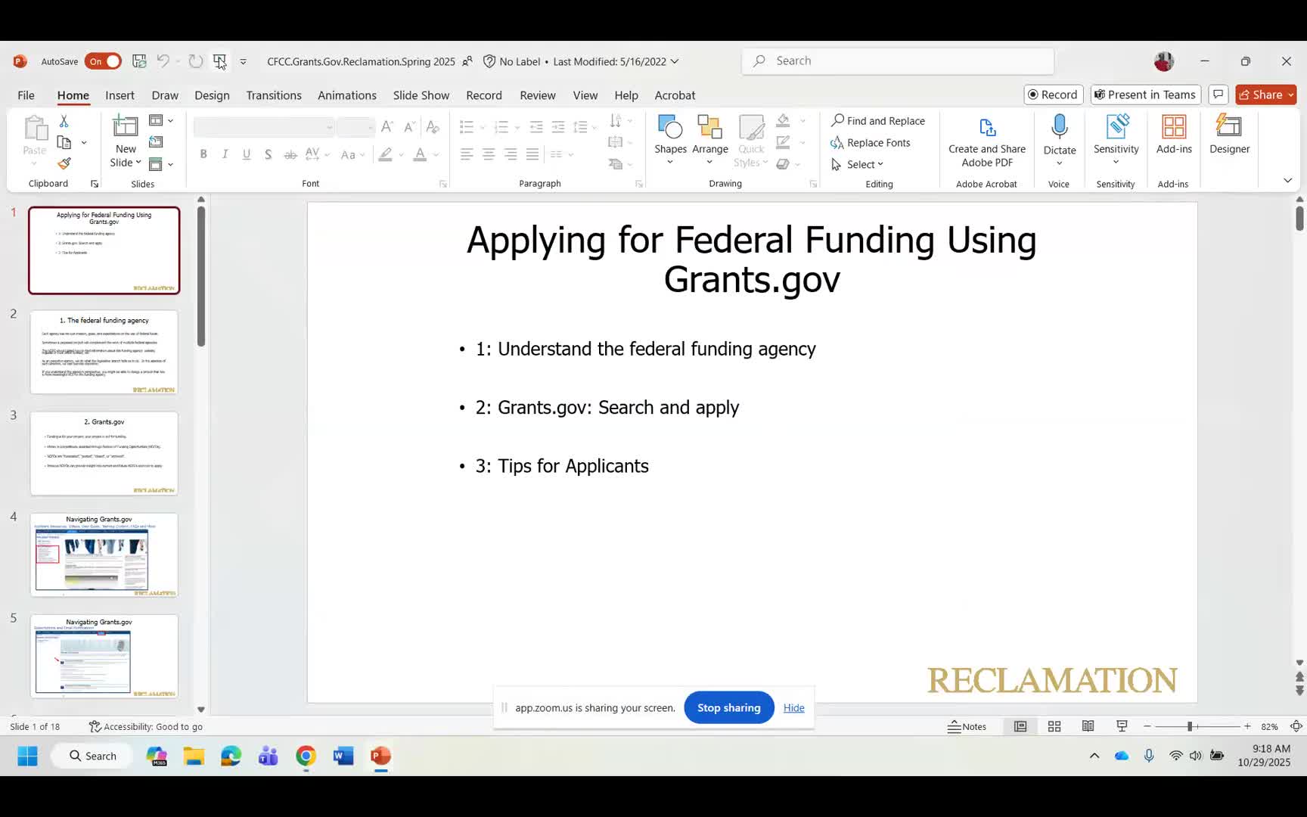1307x817 pixels.
Task: Open the Arrange tool
Action: 709,136
